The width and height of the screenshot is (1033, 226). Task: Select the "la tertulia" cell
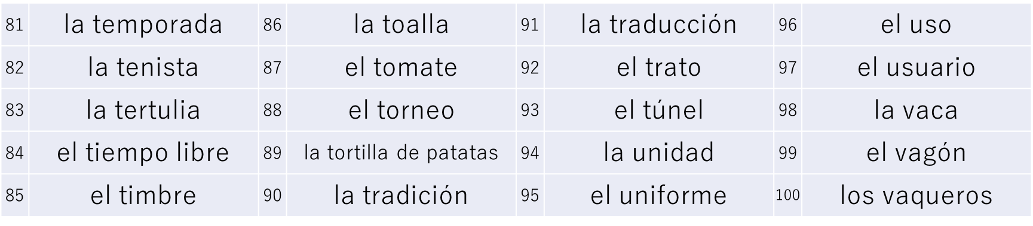pos(143,110)
